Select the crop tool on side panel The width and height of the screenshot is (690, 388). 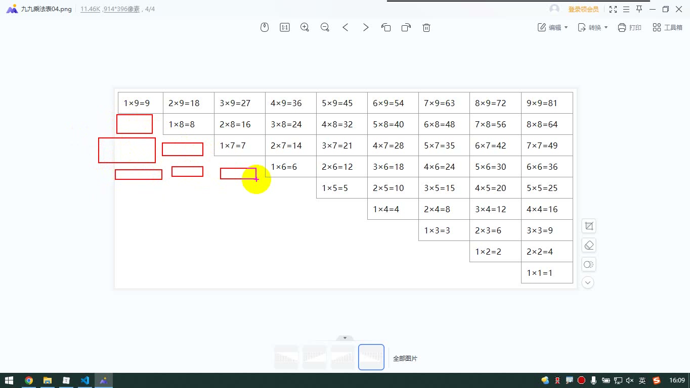(588, 226)
